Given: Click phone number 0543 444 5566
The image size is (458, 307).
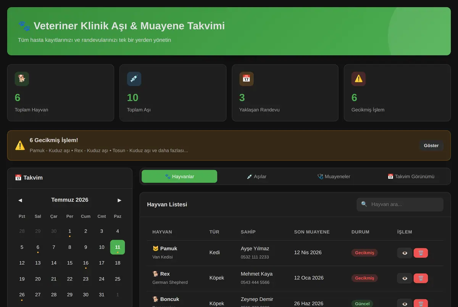Looking at the screenshot, I should point(255,282).
